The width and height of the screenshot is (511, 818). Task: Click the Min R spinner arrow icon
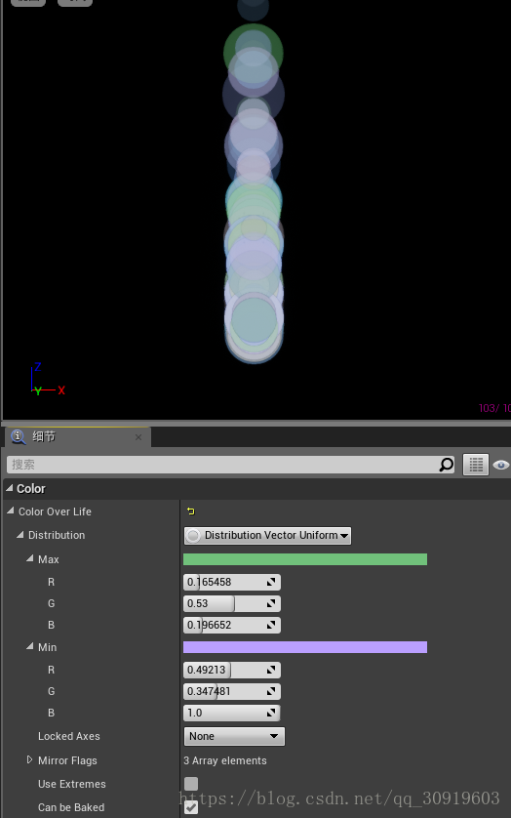tap(271, 670)
